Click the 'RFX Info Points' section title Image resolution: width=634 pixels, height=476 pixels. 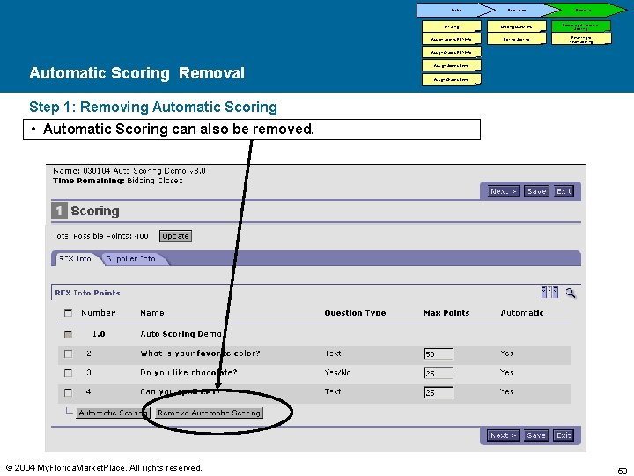(87, 293)
